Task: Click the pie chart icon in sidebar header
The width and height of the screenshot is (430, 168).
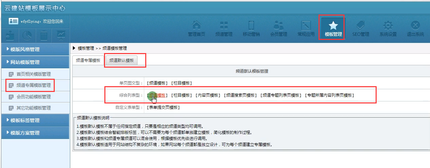Action: [27, 35]
